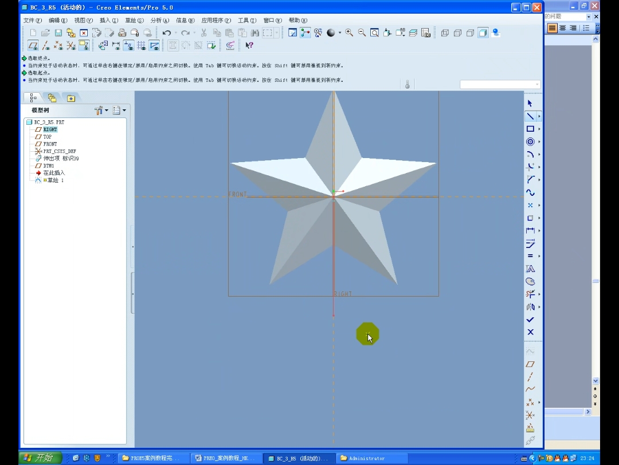This screenshot has height=465, width=619.
Task: Select the Trim sketch tool
Action: pyautogui.click(x=530, y=294)
